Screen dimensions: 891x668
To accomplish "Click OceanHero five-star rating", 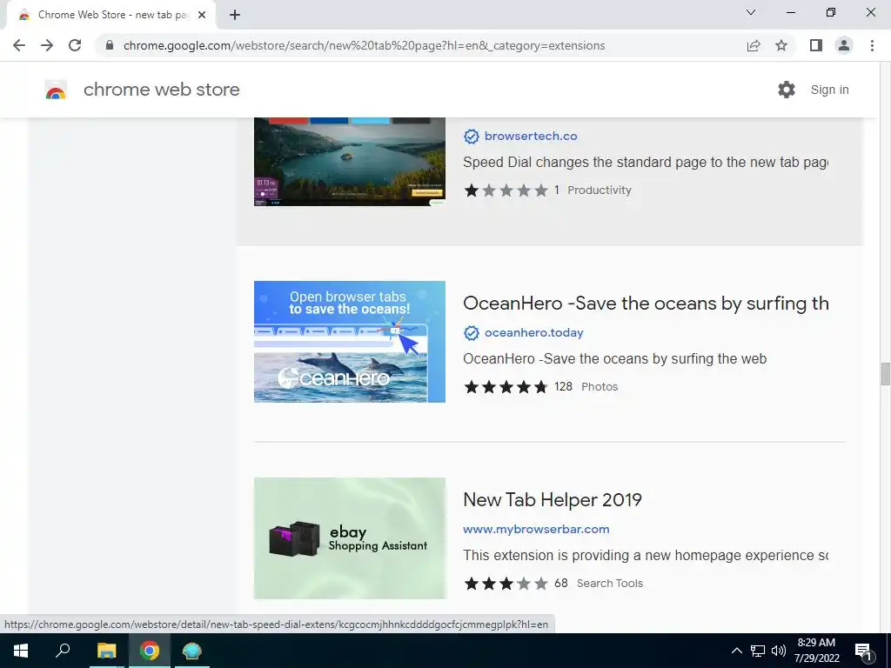I will 506,387.
